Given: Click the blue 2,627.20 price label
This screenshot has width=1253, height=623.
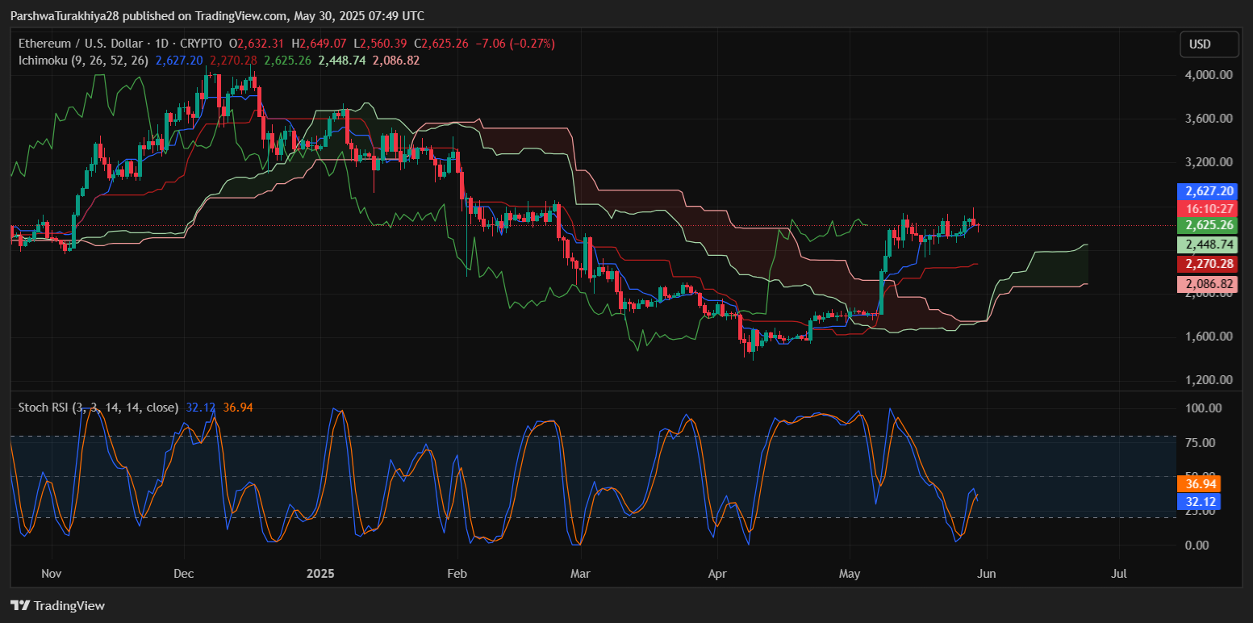Looking at the screenshot, I should (x=1207, y=191).
